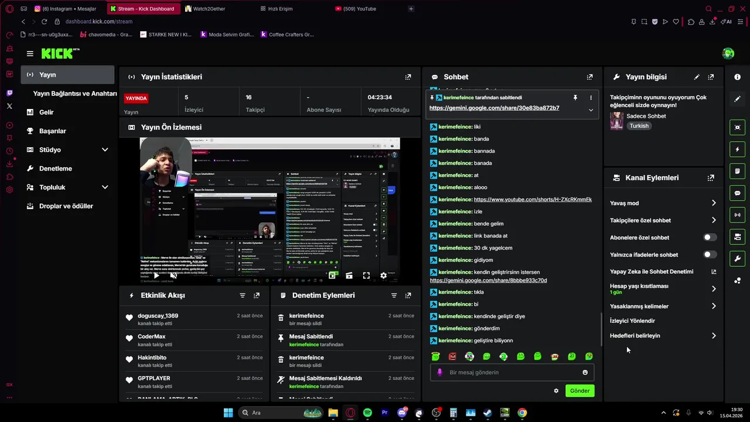This screenshot has height=422, width=750.
Task: Pop out the Sohbet chat panel
Action: 590,77
